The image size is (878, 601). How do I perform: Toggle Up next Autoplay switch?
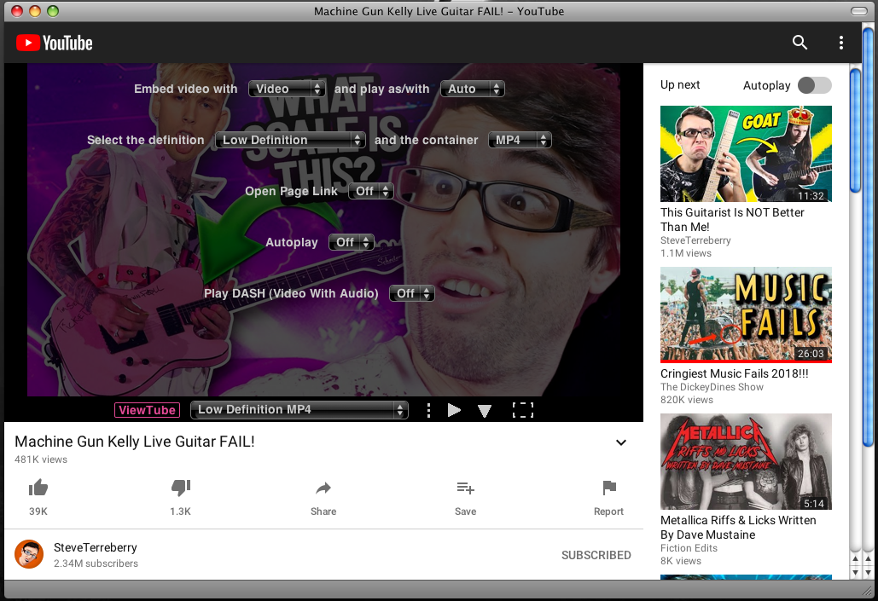[x=814, y=85]
